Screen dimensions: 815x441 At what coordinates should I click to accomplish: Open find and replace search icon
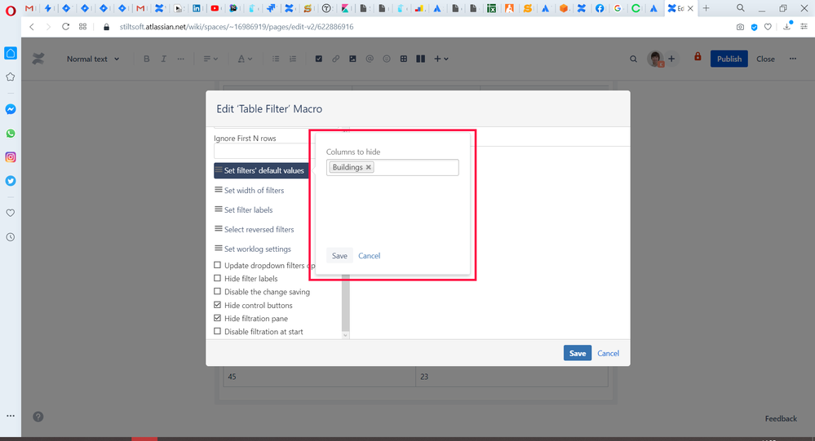click(x=633, y=59)
